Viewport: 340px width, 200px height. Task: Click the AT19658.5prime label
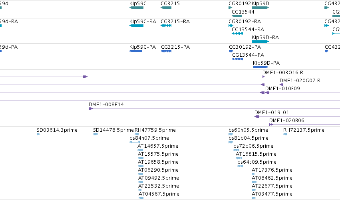click(158, 162)
